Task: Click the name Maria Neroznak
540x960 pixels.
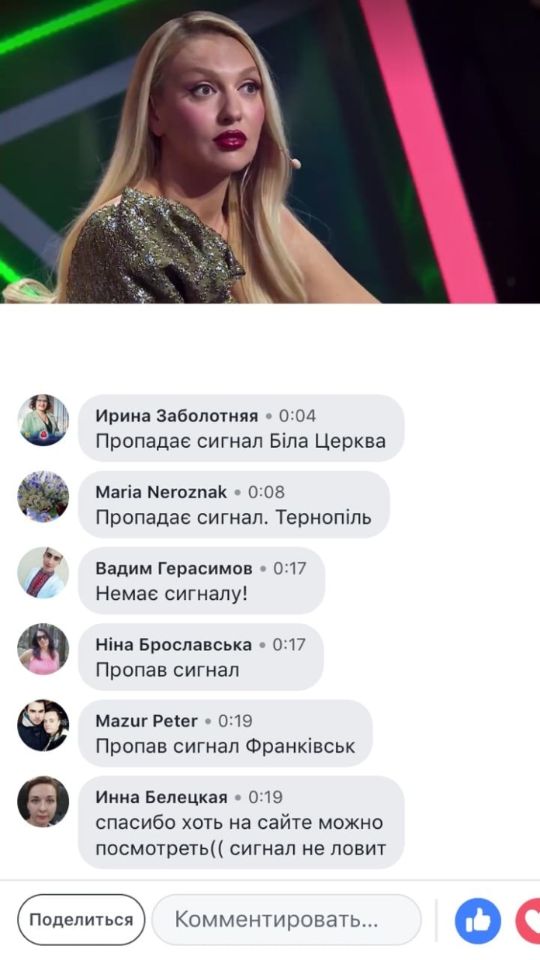Action: (161, 492)
